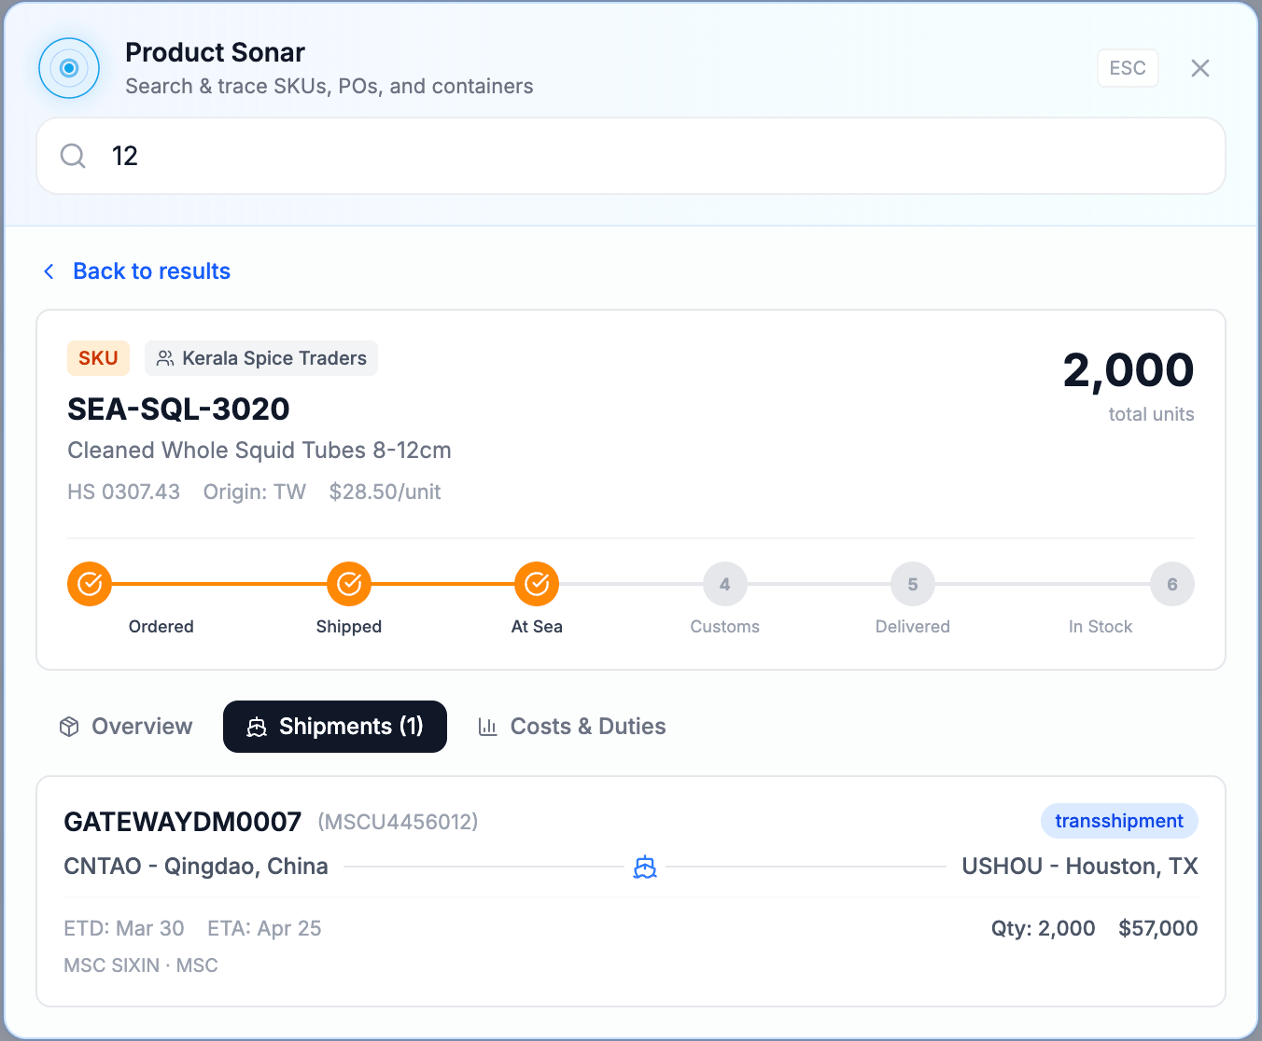Screen dimensions: 1262x1041
Task: Toggle the Shipped milestone checkmark
Action: coord(348,584)
